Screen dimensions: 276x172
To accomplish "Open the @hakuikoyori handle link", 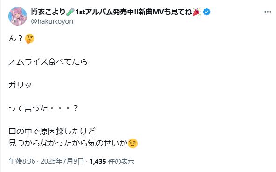I will [52, 21].
